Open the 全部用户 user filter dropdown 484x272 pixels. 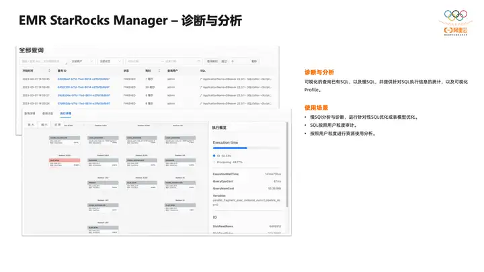(82, 61)
